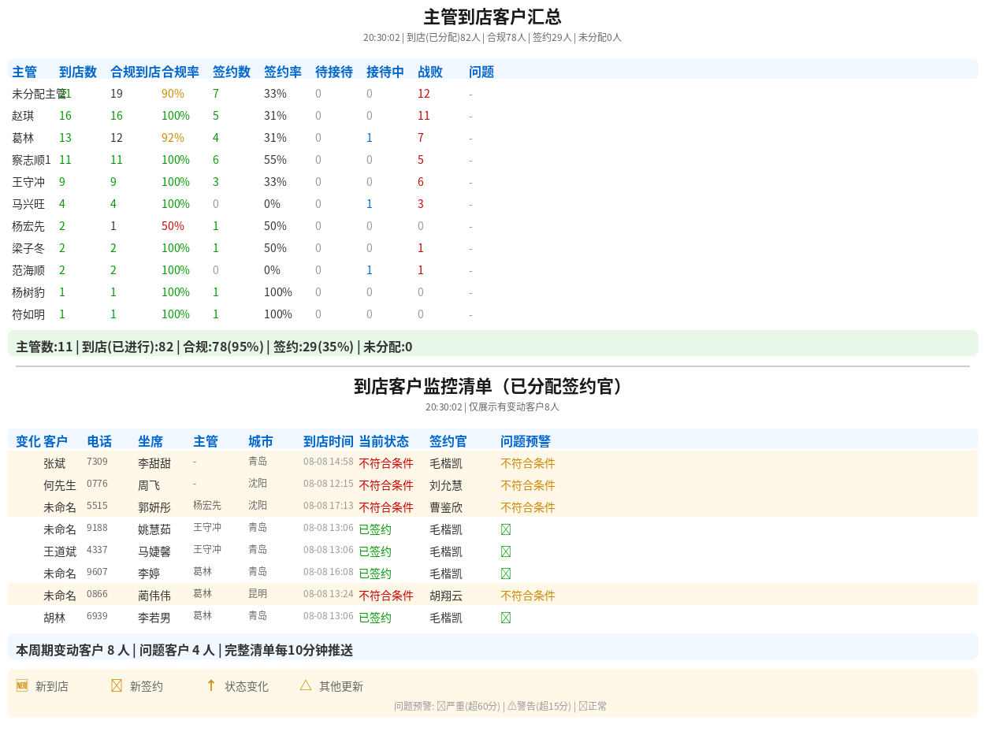The width and height of the screenshot is (985, 750).
Task: Click arrival time 08-08 16:08
Action: (329, 571)
